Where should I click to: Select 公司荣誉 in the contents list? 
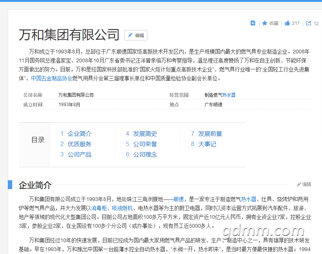[145, 144]
